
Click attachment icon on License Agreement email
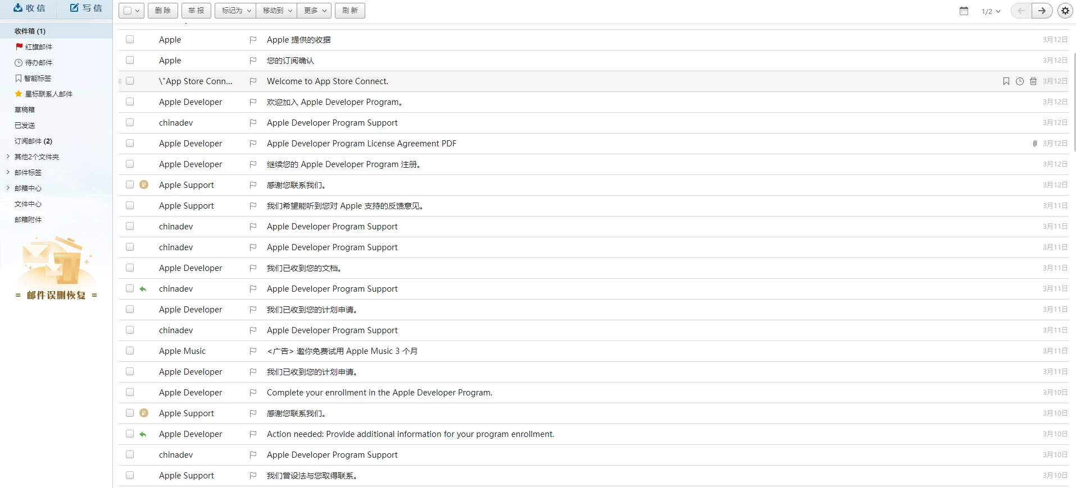tap(1034, 144)
